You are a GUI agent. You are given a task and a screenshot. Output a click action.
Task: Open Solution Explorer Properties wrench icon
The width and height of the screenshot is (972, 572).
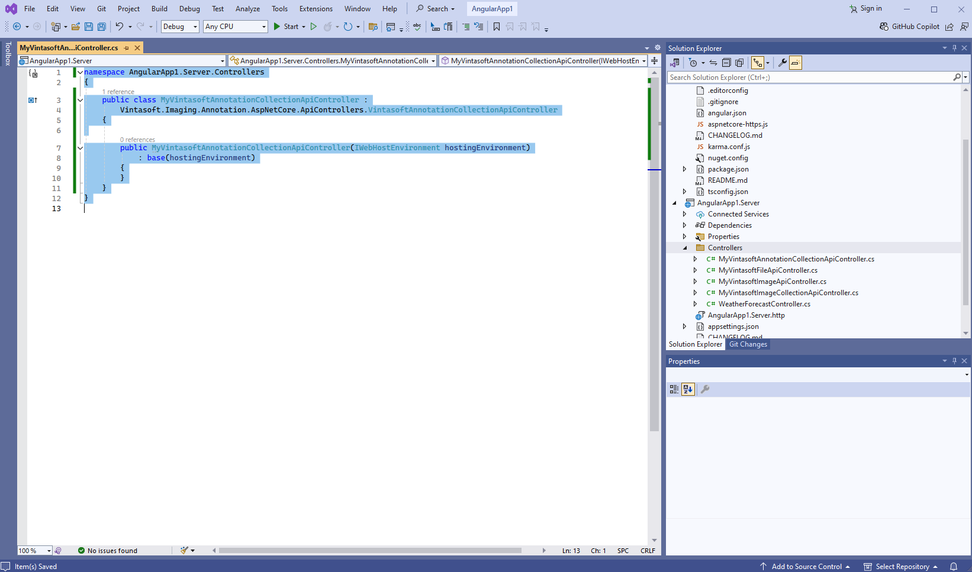pos(782,63)
